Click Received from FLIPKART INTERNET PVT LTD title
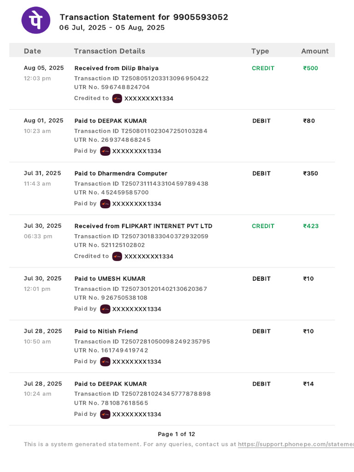Image resolution: width=354 pixels, height=472 pixels. [x=143, y=226]
